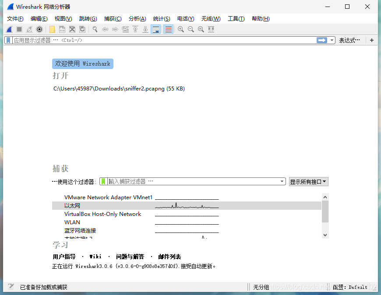
Task: Click the capture filter input field
Action: click(x=193, y=181)
